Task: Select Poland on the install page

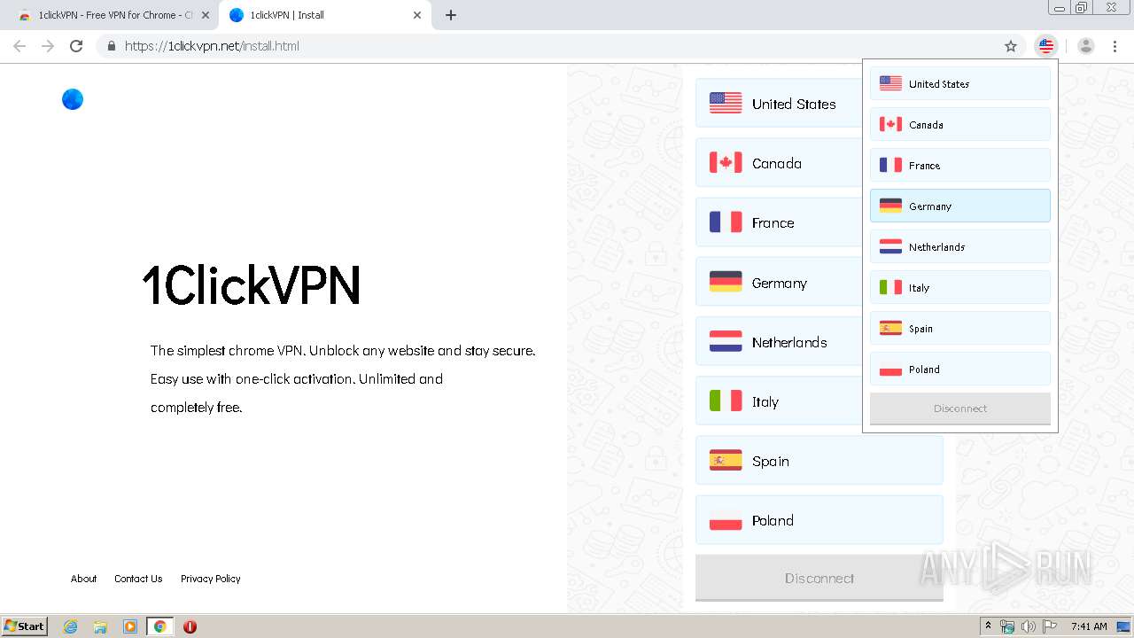Action: (x=819, y=520)
